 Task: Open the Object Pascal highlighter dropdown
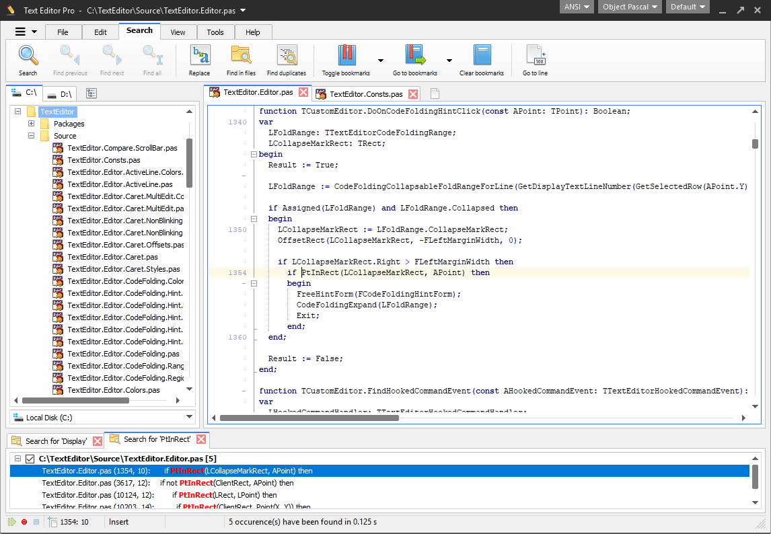[x=630, y=7]
